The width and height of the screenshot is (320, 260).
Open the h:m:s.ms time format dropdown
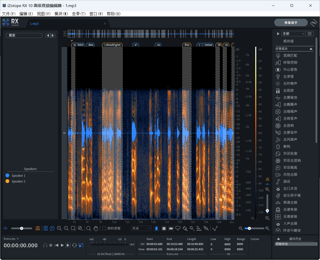pos(11,239)
